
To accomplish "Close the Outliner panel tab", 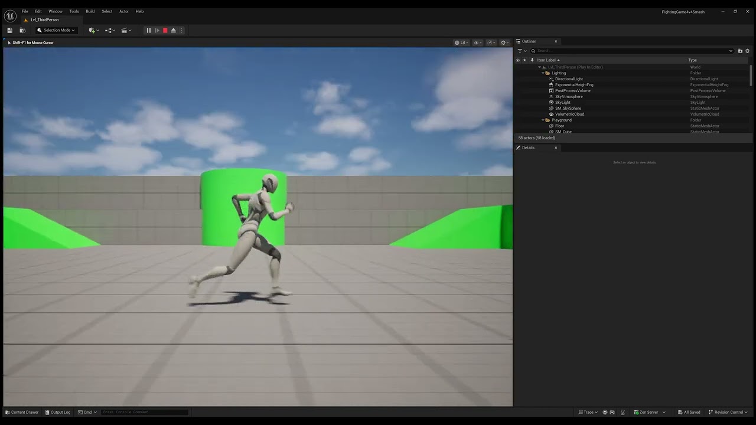I will pos(556,41).
